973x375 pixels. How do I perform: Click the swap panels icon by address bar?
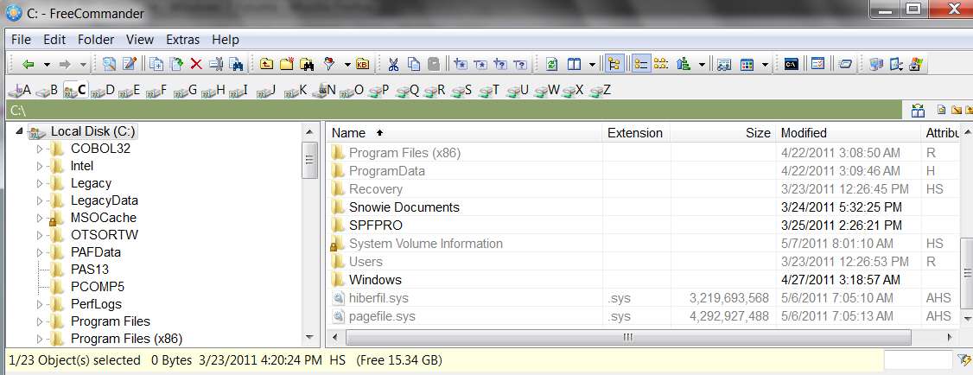click(x=918, y=111)
